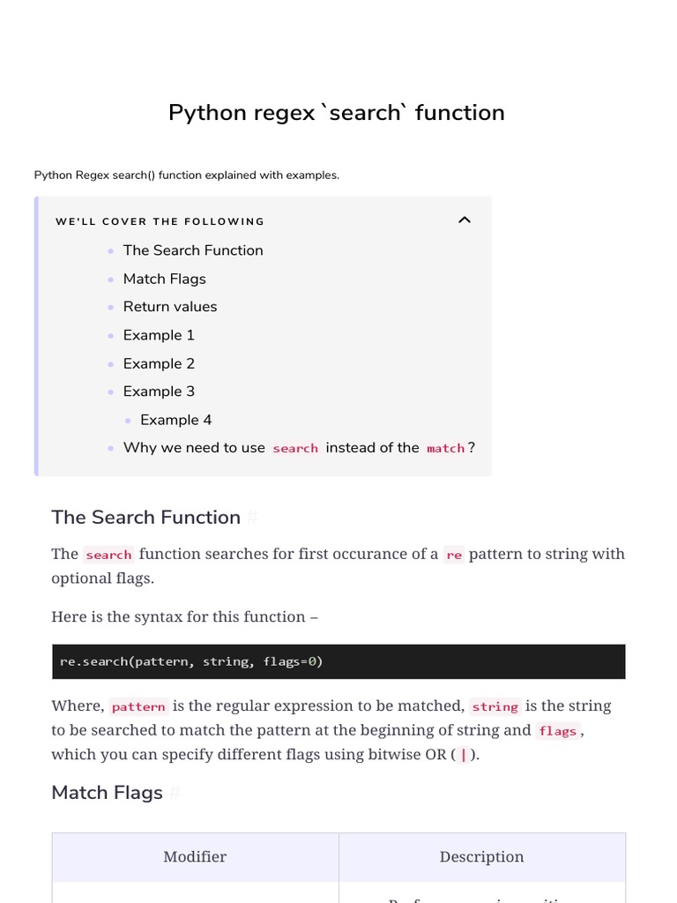Go to Return values in contents
The image size is (677, 903).
click(169, 307)
